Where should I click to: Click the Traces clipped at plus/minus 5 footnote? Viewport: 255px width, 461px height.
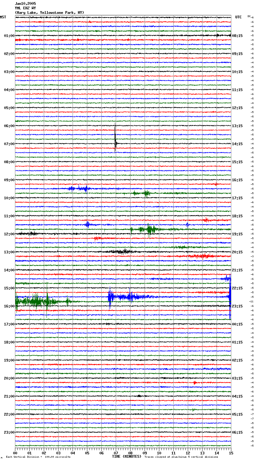coord(181,457)
